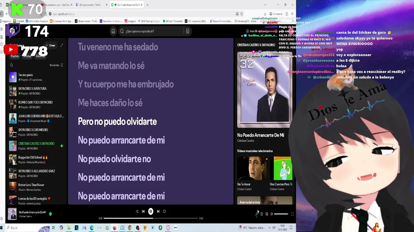
Task: Open the Windows Start menu
Action: click(2, 228)
